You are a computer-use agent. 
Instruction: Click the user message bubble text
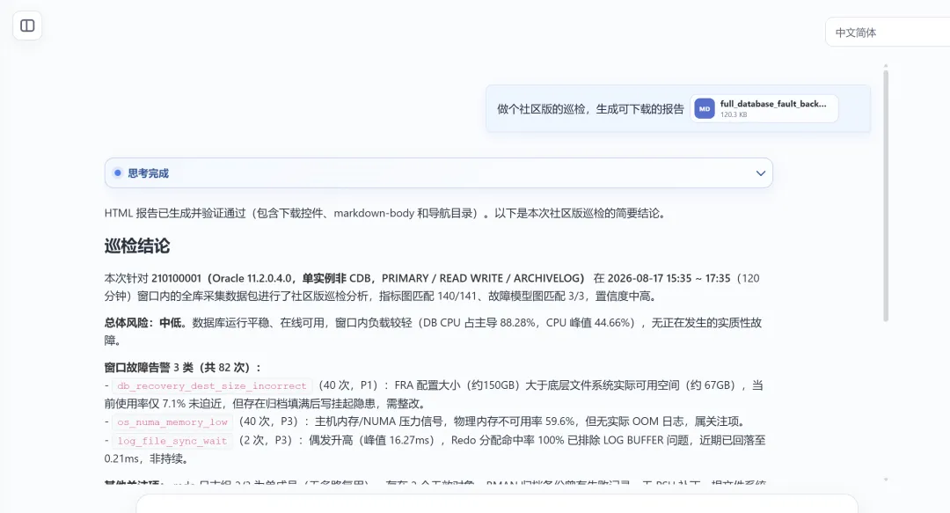(x=590, y=109)
